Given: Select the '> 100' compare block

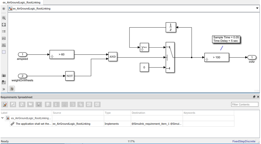Looking at the screenshot, I should (x=216, y=57).
